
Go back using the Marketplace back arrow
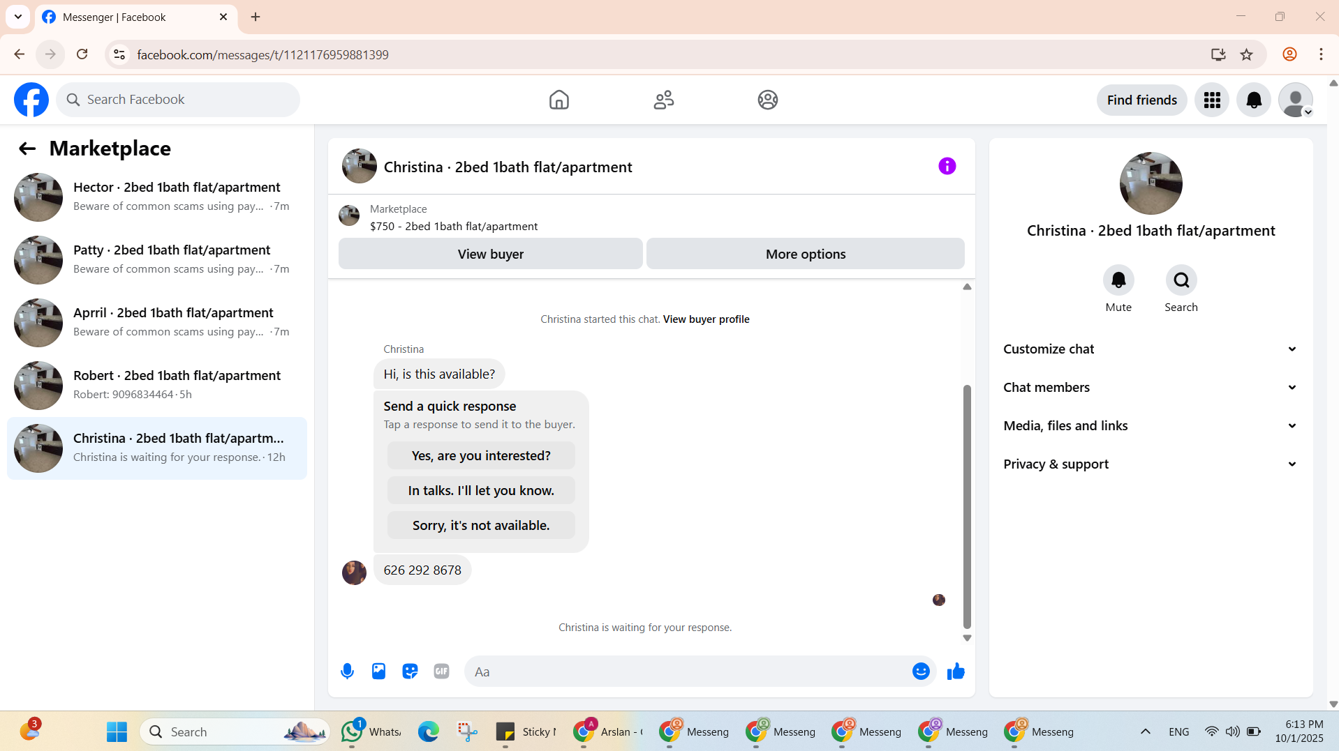point(27,149)
